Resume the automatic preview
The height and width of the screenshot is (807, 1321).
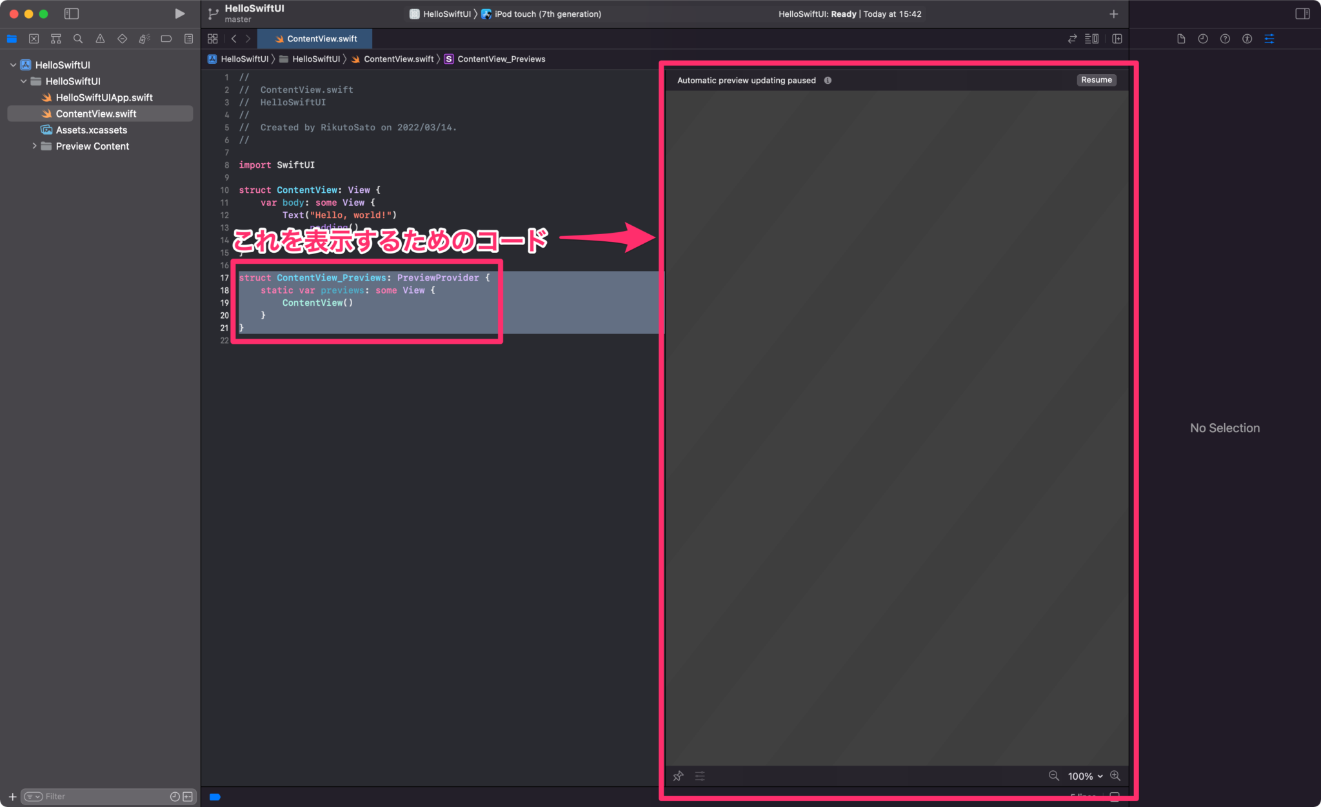[1096, 80]
